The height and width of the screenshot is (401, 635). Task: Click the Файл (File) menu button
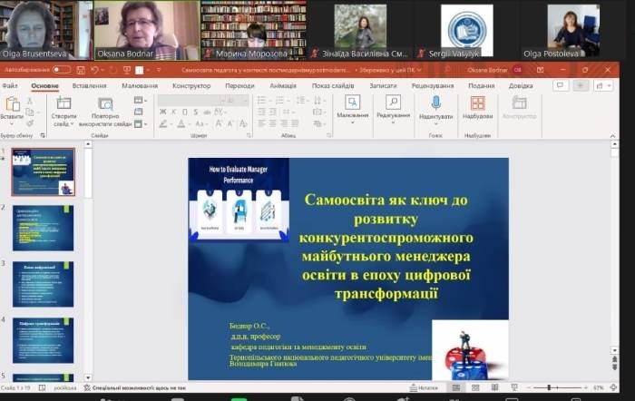[x=10, y=86]
